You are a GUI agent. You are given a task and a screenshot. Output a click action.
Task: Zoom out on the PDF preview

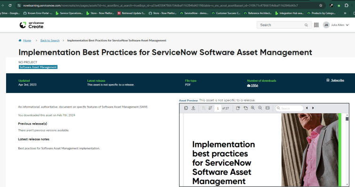pyautogui.click(x=260, y=108)
